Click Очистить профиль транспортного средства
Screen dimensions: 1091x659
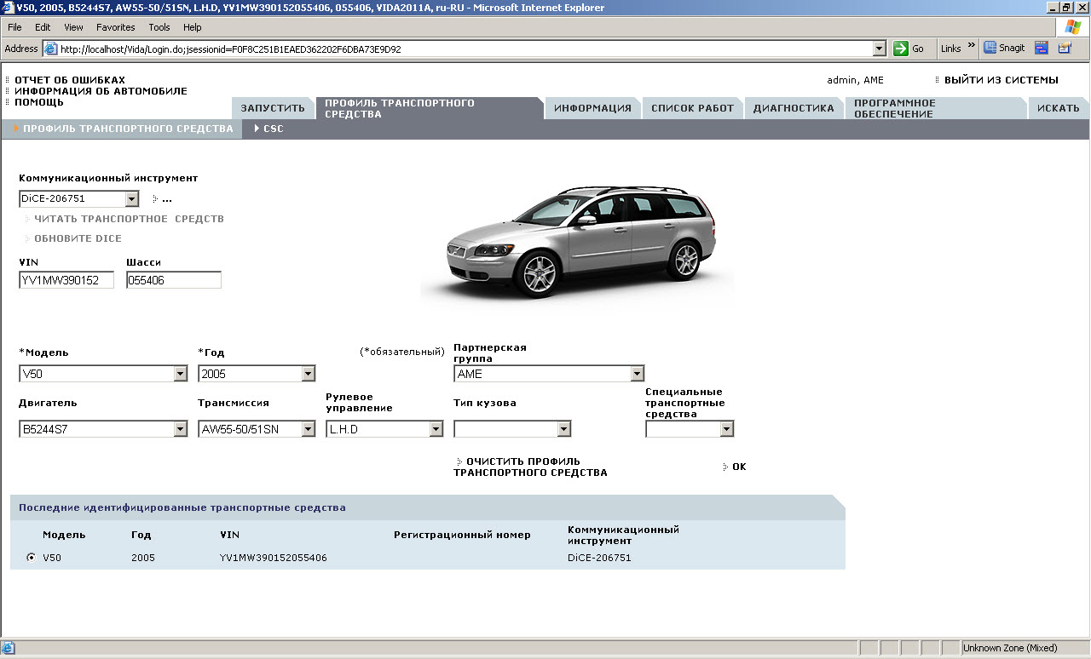(x=529, y=467)
